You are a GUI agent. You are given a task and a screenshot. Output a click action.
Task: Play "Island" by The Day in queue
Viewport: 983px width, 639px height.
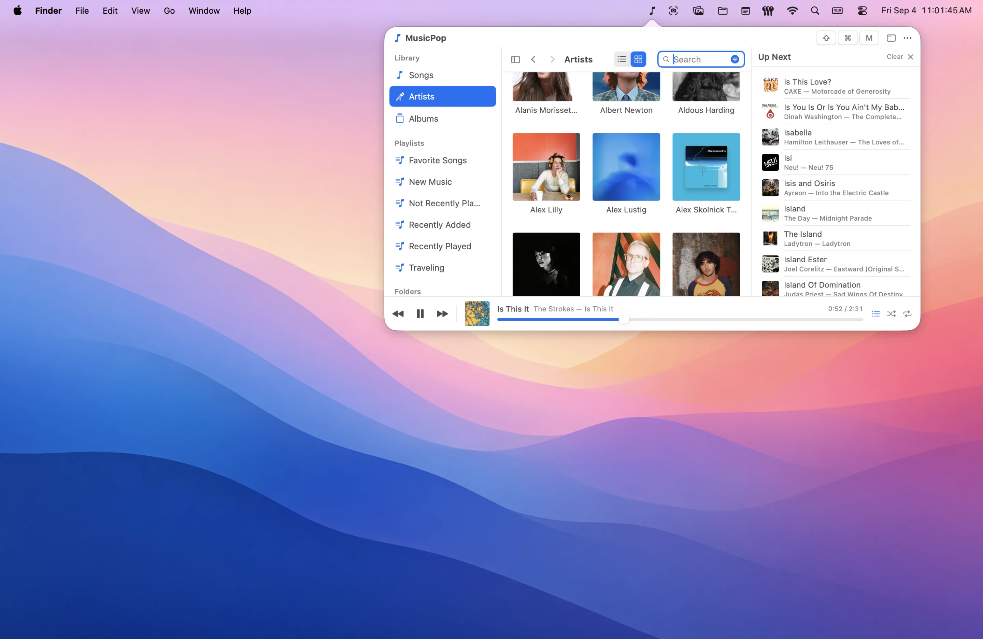click(836, 213)
